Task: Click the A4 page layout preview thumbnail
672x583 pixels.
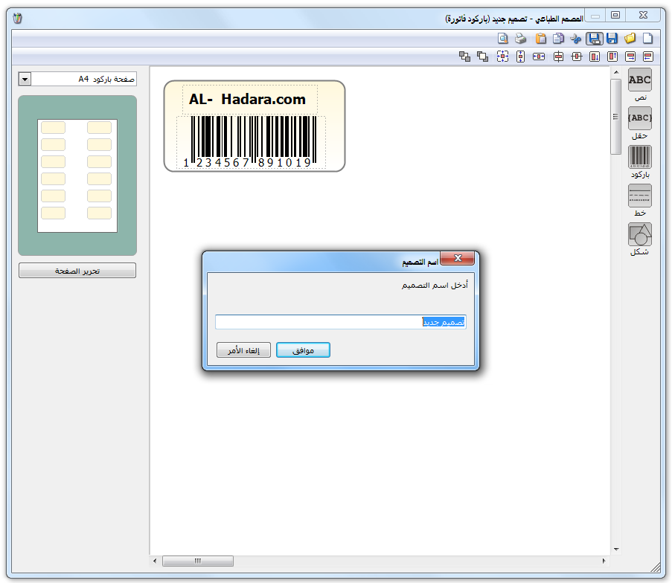Action: point(77,175)
